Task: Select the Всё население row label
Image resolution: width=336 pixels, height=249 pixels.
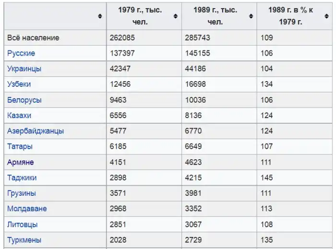Action: 33,37
